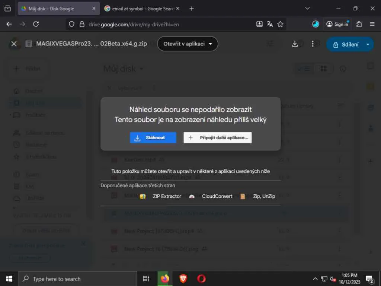381x286 pixels.
Task: Click the CloudConvert app icon
Action: pyautogui.click(x=192, y=197)
